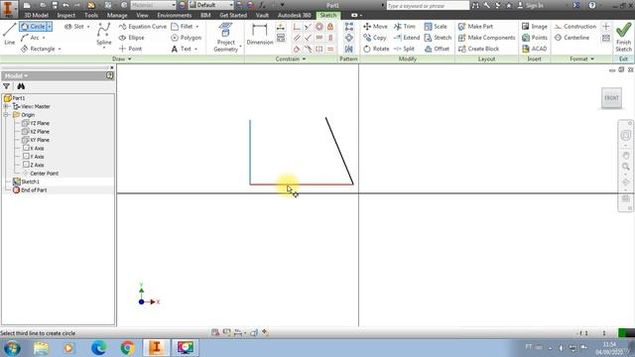Expand the Format panel dropdown
The image size is (635, 357).
tap(581, 59)
